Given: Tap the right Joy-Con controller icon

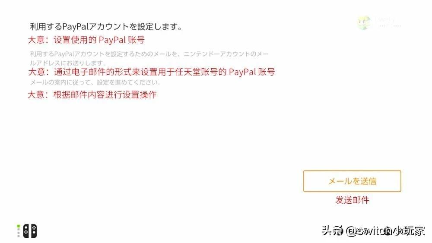Looking at the screenshot, I should click(34, 231).
